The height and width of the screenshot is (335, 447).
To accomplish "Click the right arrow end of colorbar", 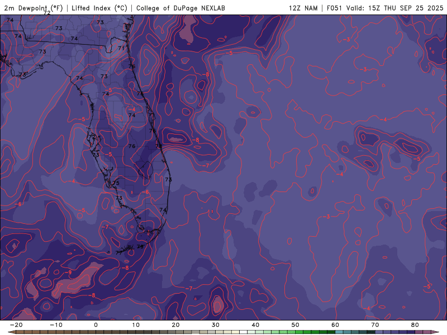I will [435, 332].
